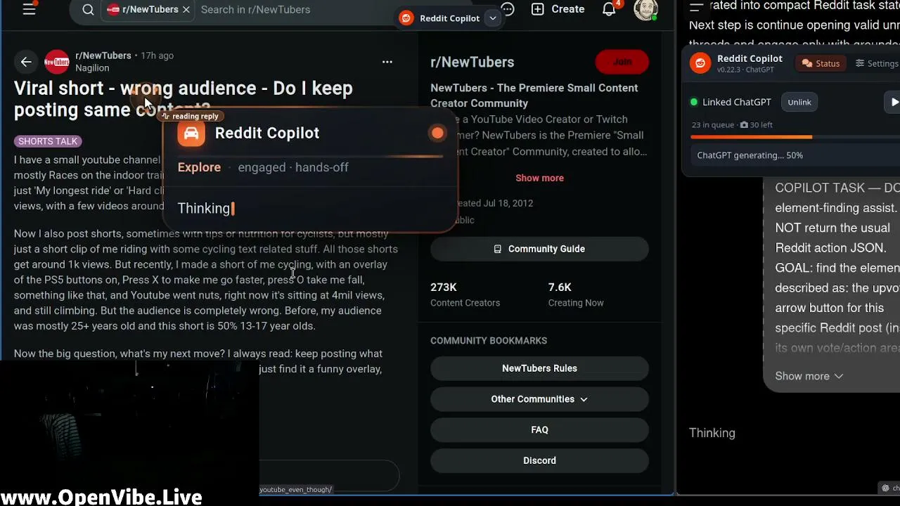Click the post title Viral short
Screen dimensions: 900x506
183,99
